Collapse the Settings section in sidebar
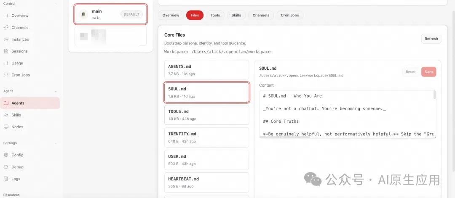Image resolution: width=455 pixels, height=198 pixels. [x=56, y=143]
